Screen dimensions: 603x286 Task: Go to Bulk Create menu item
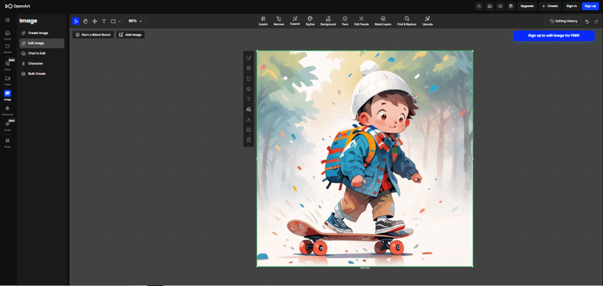(37, 74)
